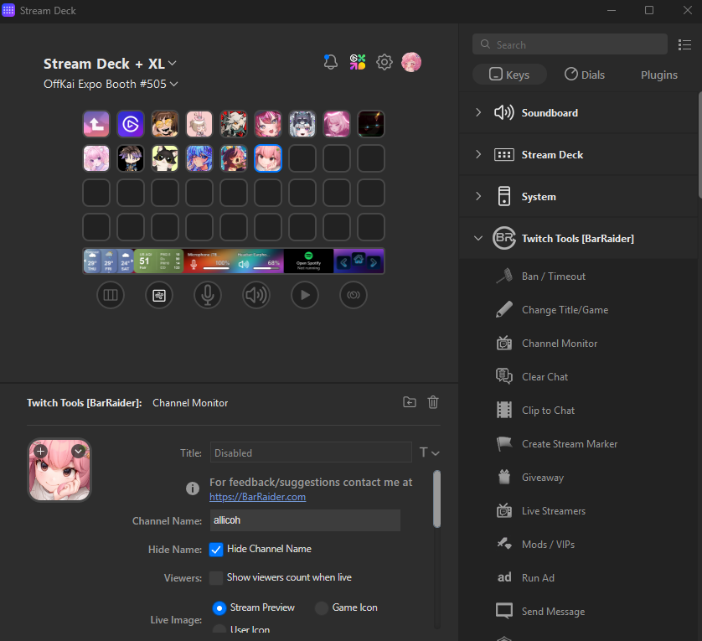This screenshot has width=702, height=641.
Task: Select the highlighted pink-haired girl key
Action: (x=268, y=158)
